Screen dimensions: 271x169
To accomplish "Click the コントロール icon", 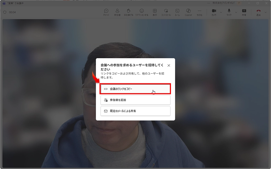I will tap(166, 12).
